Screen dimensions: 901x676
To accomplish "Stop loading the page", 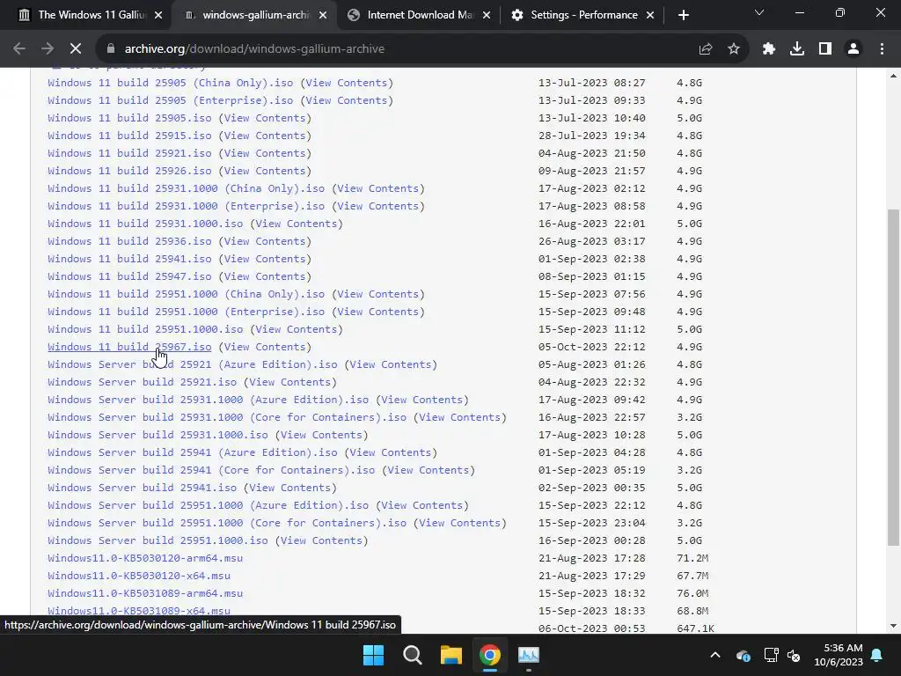I will coord(76,49).
